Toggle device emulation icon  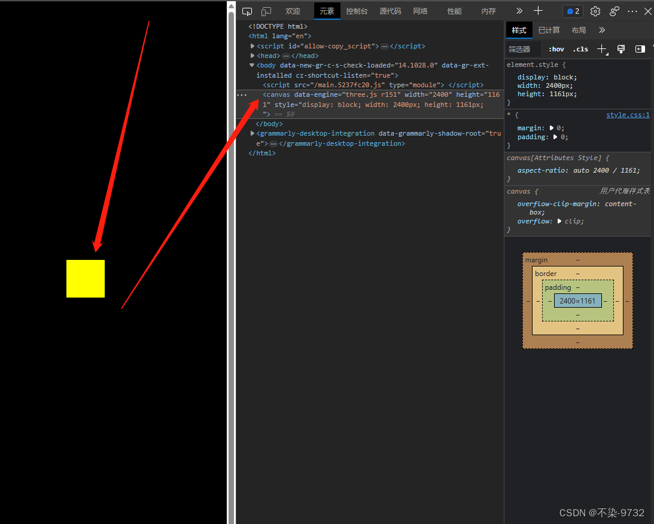click(x=266, y=11)
